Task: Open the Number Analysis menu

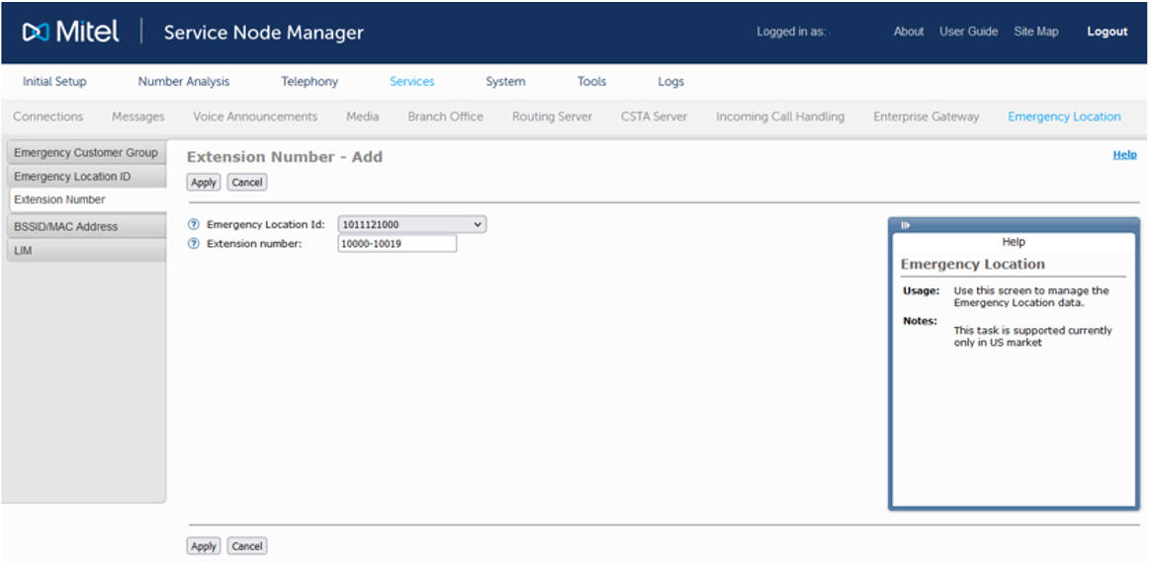Action: click(x=184, y=82)
